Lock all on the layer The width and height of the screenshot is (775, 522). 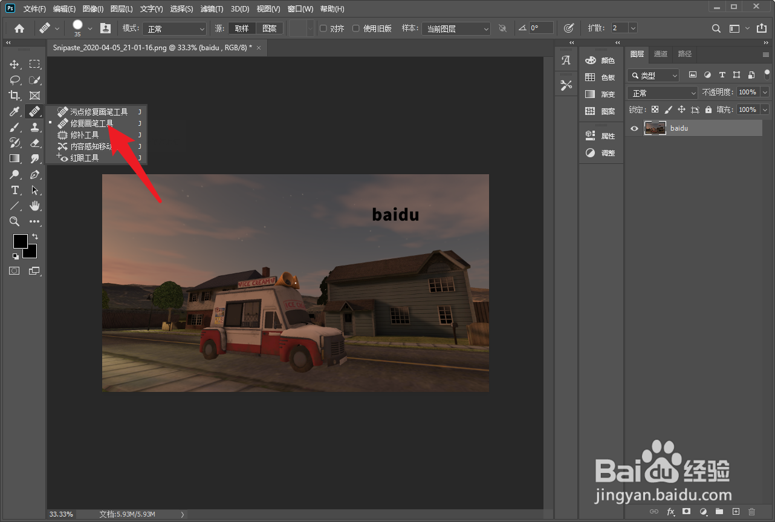point(709,110)
